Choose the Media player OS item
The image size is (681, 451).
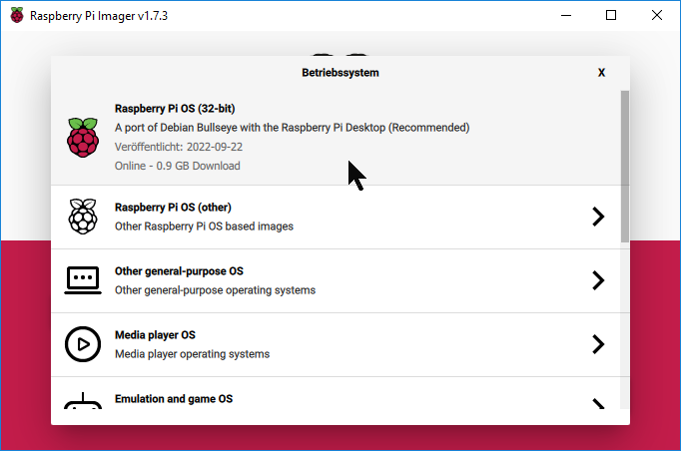300,344
